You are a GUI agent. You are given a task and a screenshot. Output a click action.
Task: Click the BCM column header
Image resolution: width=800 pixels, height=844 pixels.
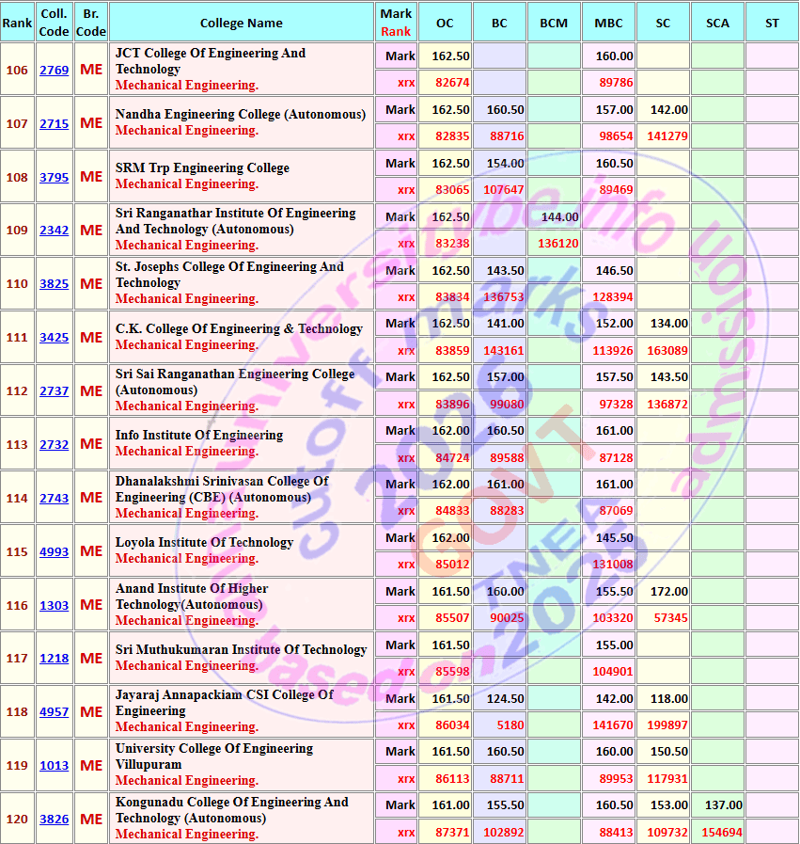(x=554, y=22)
